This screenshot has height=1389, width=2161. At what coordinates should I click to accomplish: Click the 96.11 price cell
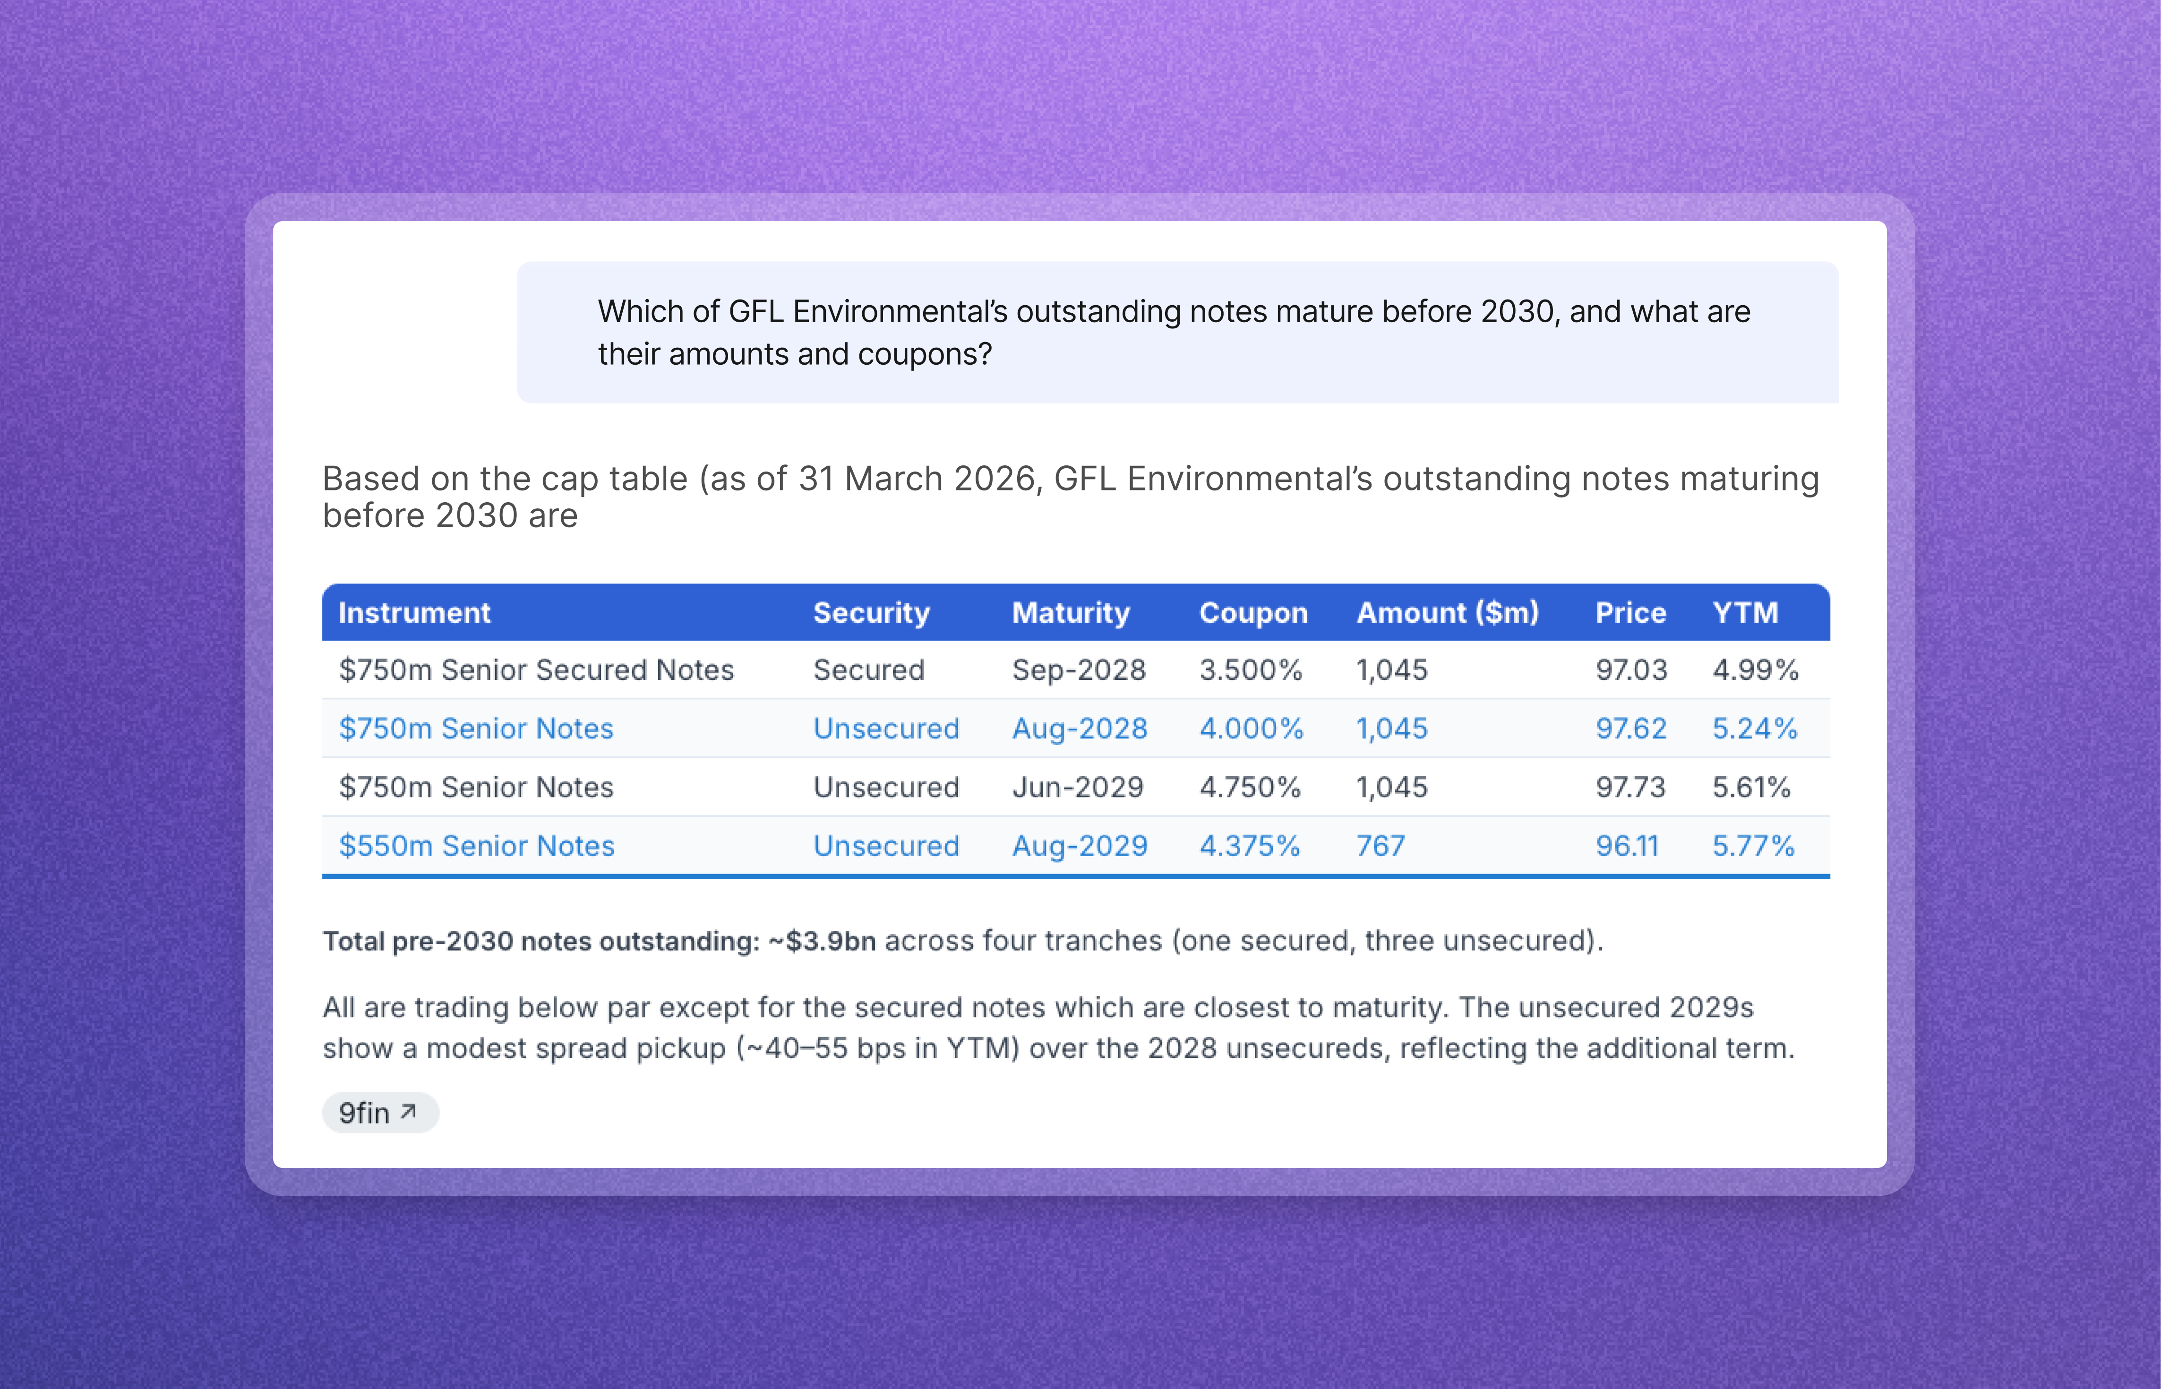coord(1627,845)
